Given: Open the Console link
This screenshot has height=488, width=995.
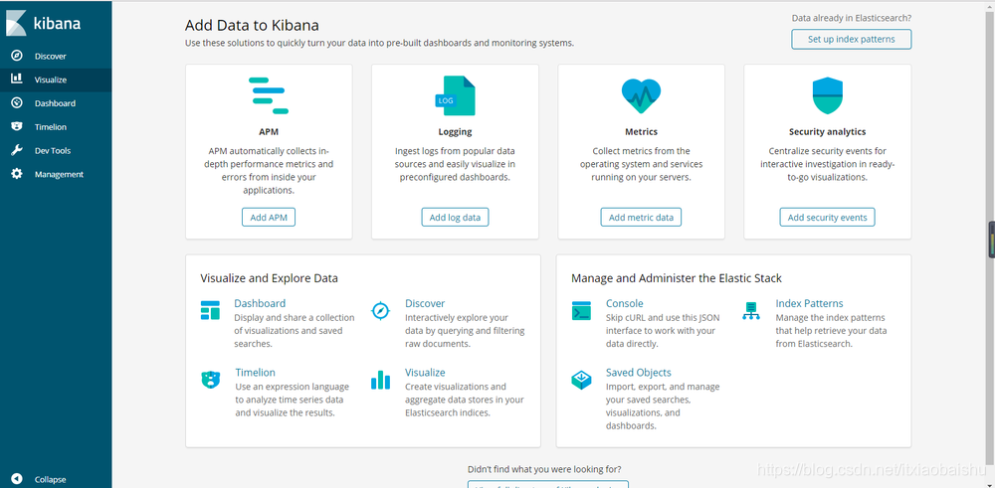Looking at the screenshot, I should tap(625, 303).
